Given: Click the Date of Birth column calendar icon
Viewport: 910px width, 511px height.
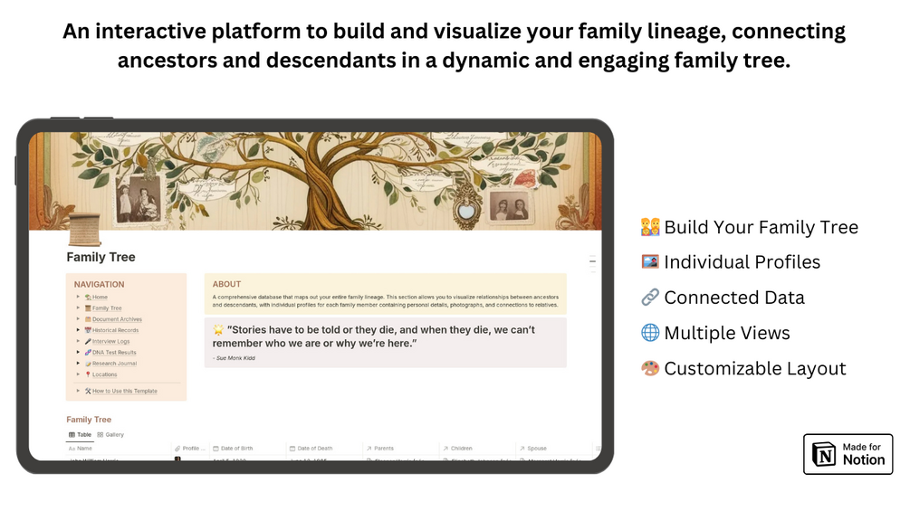Looking at the screenshot, I should point(216,449).
